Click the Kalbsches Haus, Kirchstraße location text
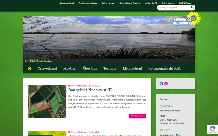The height and width of the screenshot is (136, 218). (171, 123)
